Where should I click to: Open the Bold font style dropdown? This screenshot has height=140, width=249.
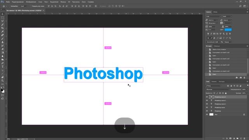[227, 16]
